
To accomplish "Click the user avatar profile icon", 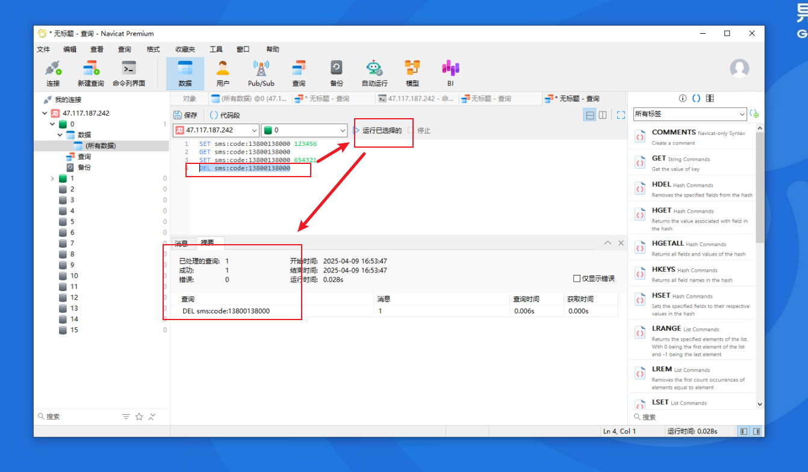I will (x=739, y=69).
